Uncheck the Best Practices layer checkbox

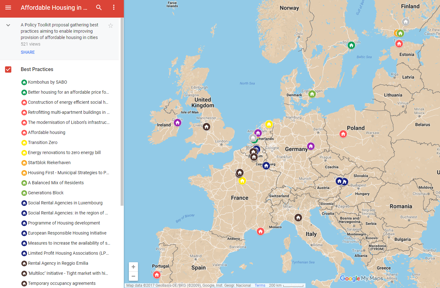pos(8,69)
